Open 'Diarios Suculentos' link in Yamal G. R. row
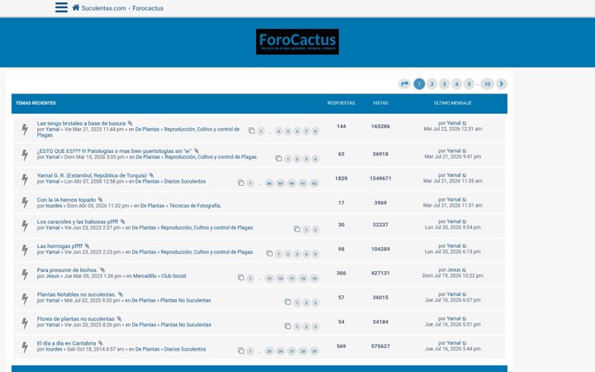 (x=185, y=181)
